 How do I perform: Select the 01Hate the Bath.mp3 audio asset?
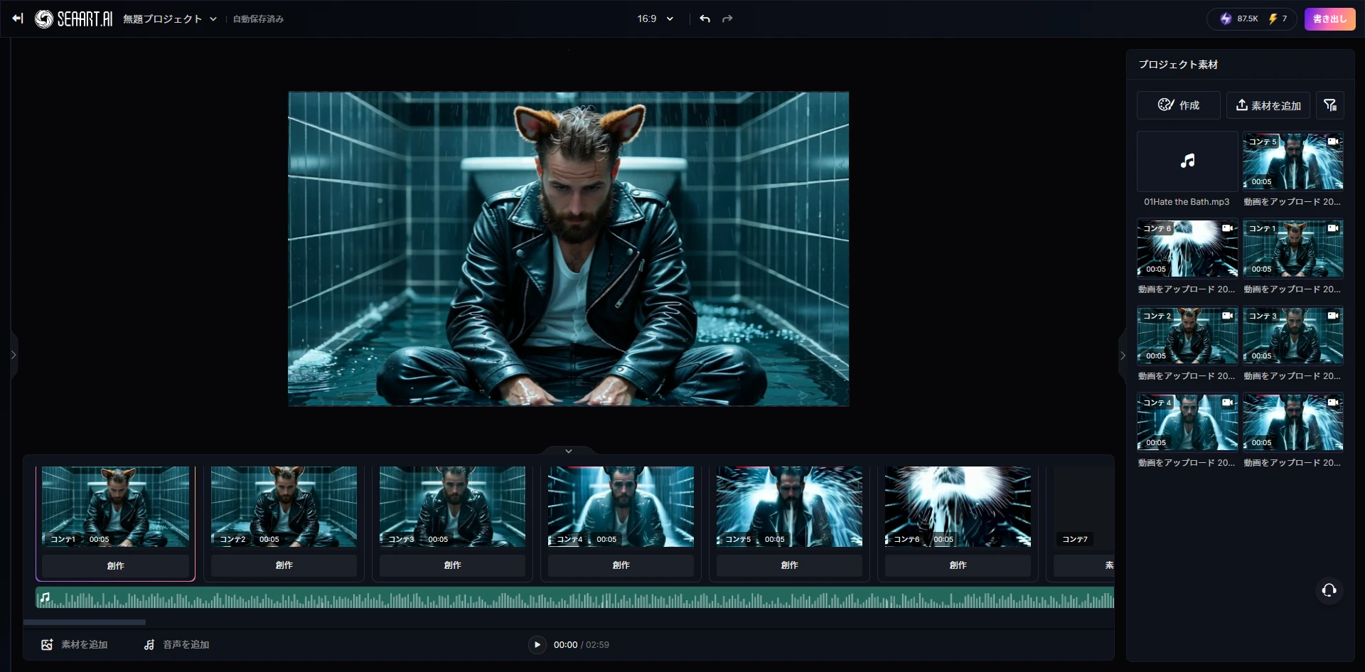(x=1187, y=161)
